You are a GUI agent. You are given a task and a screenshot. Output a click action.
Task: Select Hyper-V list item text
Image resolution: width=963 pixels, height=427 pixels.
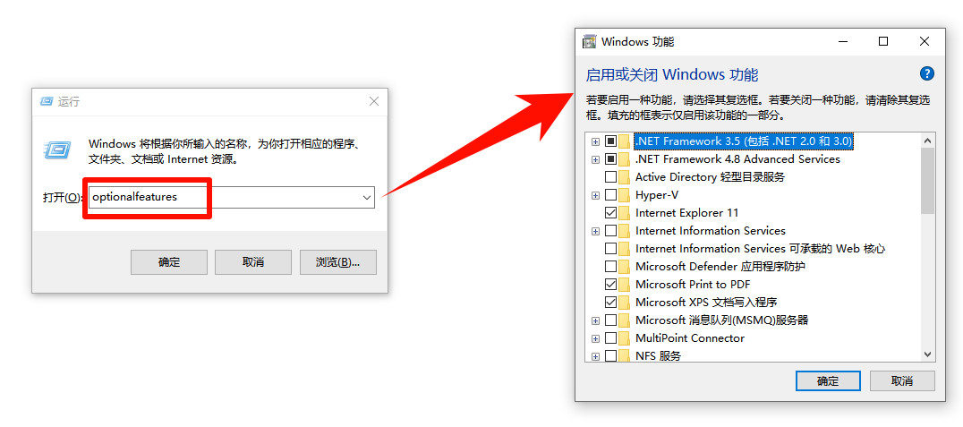tap(657, 195)
